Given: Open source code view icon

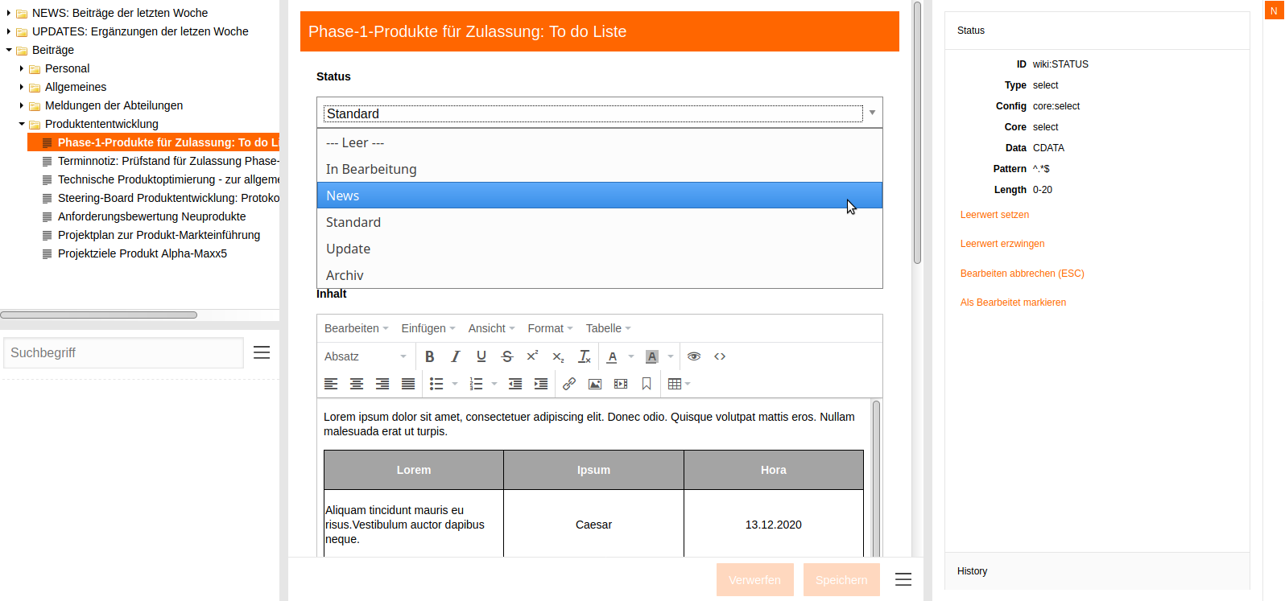Looking at the screenshot, I should pos(720,356).
